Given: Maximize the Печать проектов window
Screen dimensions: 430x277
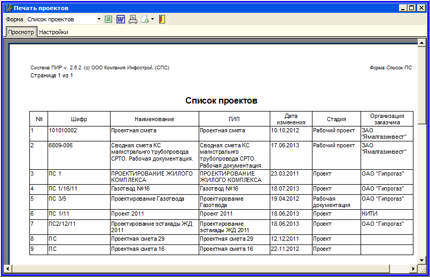Looking at the screenshot, I should (x=412, y=8).
